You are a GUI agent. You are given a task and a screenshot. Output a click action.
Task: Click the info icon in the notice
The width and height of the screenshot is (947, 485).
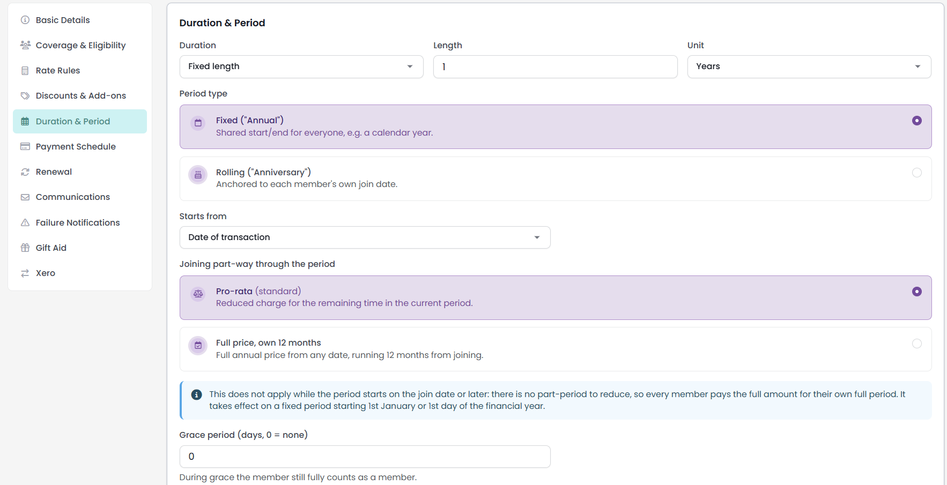(x=197, y=394)
